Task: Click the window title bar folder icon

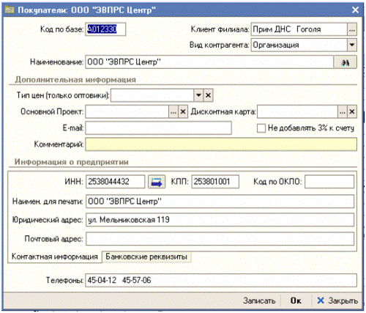Action: tap(10, 10)
